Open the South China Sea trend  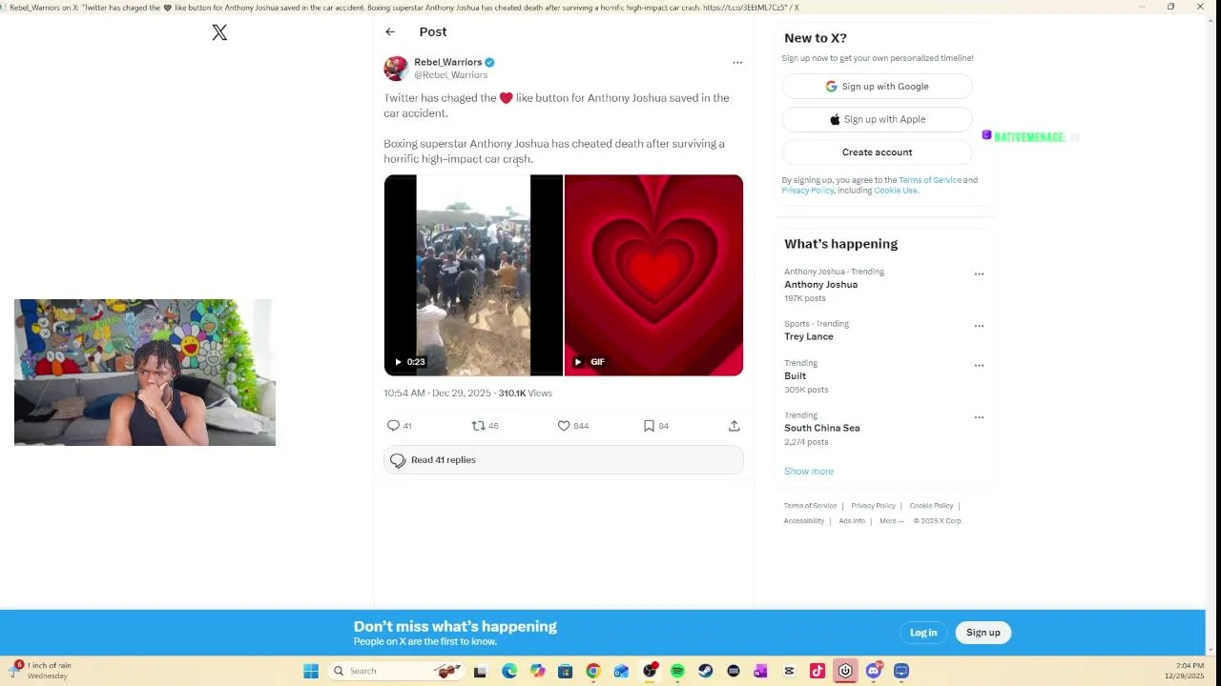pyautogui.click(x=822, y=429)
